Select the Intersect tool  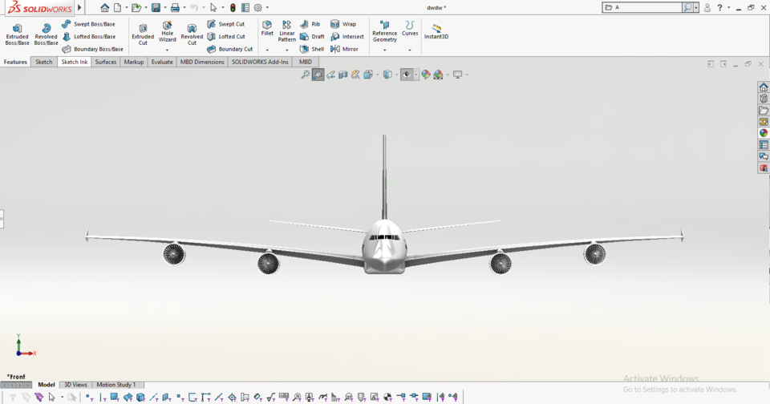(x=347, y=37)
